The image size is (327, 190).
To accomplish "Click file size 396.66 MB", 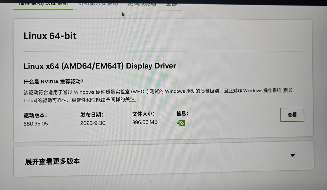I will (x=145, y=122).
